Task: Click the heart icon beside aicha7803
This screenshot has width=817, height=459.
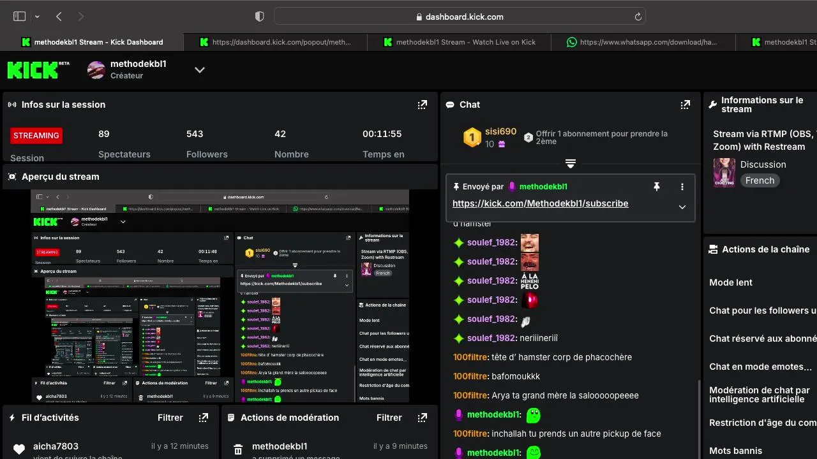Action: (x=19, y=449)
